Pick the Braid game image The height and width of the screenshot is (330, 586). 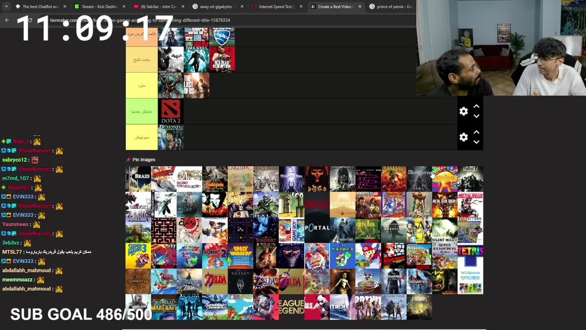point(138,179)
